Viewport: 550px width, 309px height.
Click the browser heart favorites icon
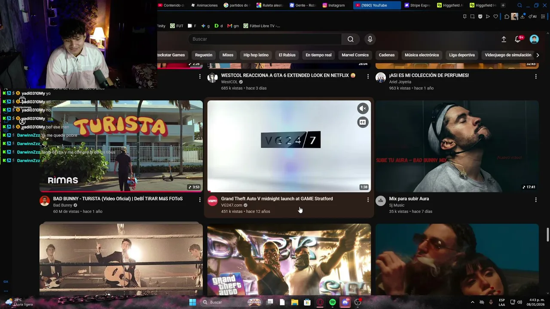pos(495,16)
